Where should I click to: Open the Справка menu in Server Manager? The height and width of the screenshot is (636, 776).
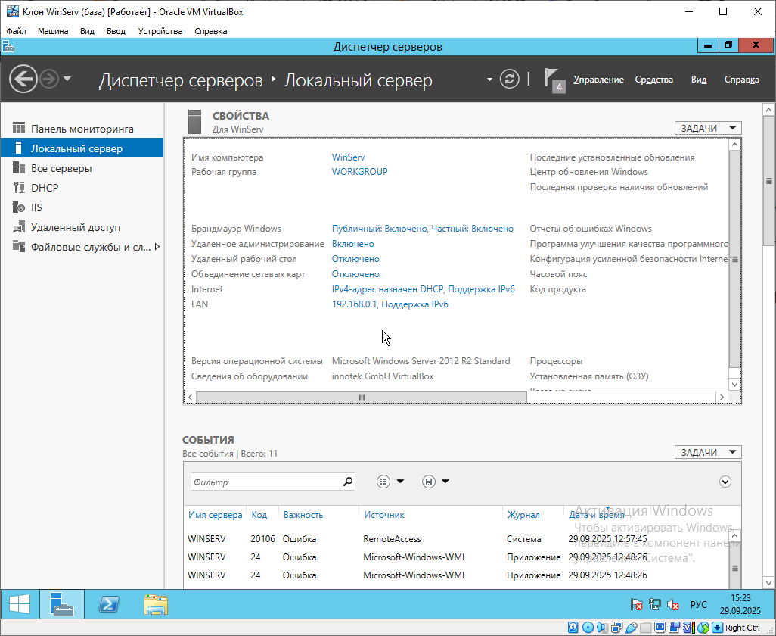coord(741,79)
